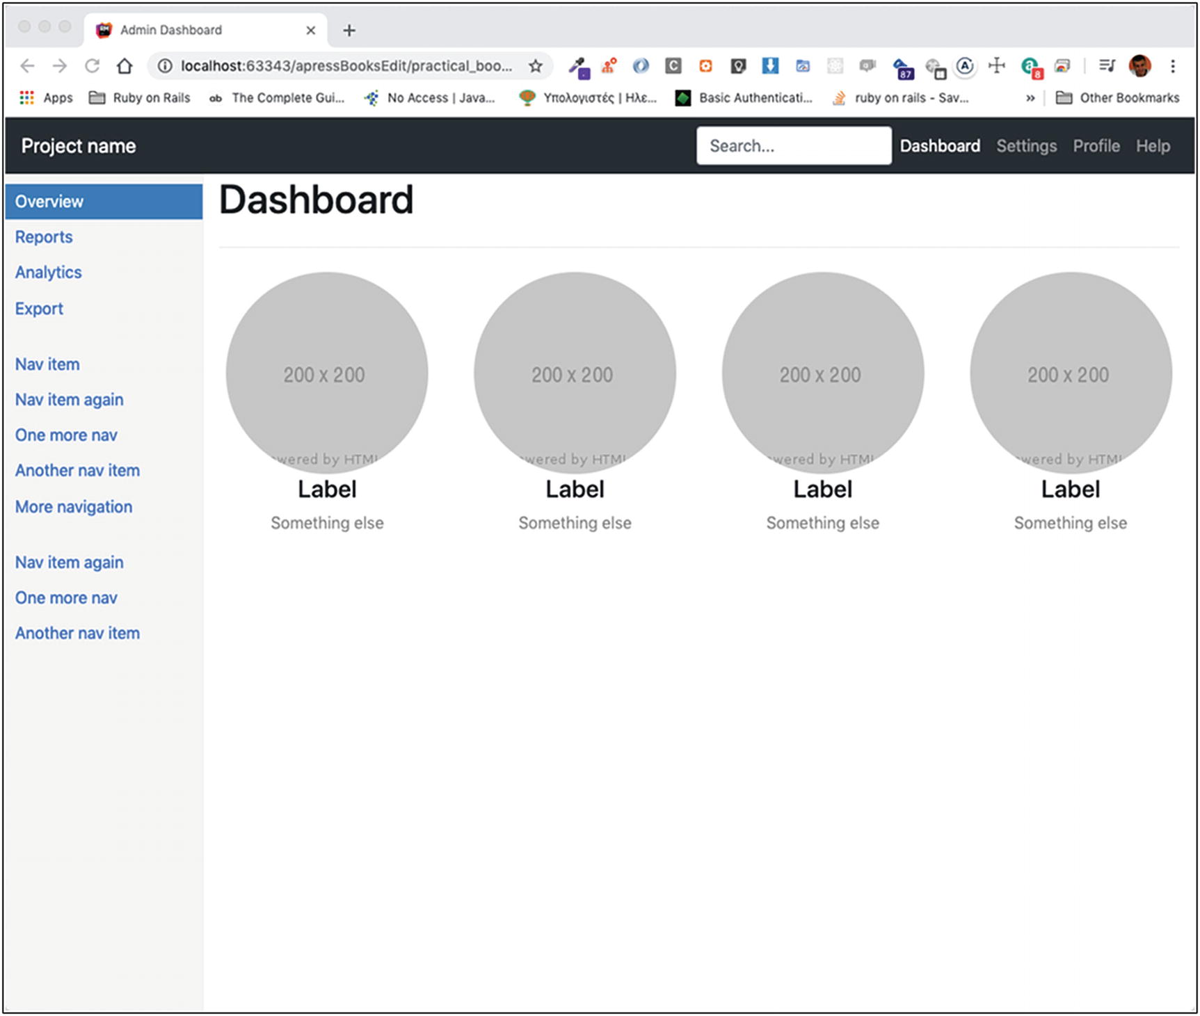Reload the page with refresh icon

(92, 66)
